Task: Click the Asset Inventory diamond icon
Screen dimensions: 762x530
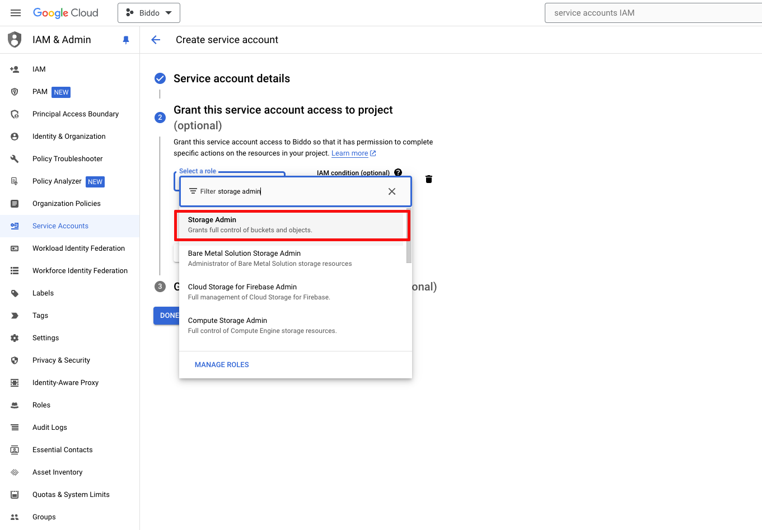Action: [x=15, y=472]
